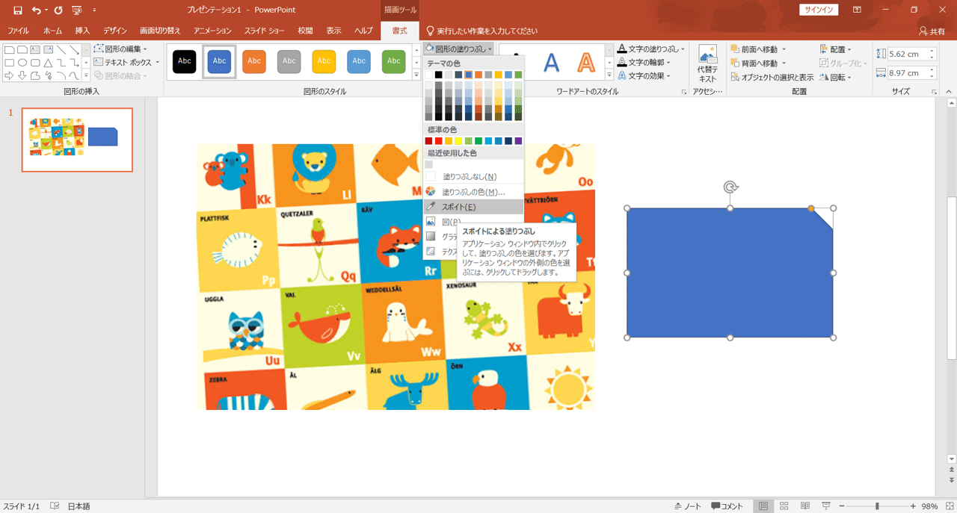This screenshot has height=513, width=957.
Task: Switch to the デザイン tab
Action: (x=115, y=31)
